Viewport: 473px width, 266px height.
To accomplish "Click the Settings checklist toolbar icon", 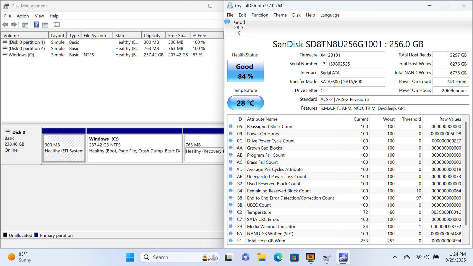I will click(x=56, y=25).
